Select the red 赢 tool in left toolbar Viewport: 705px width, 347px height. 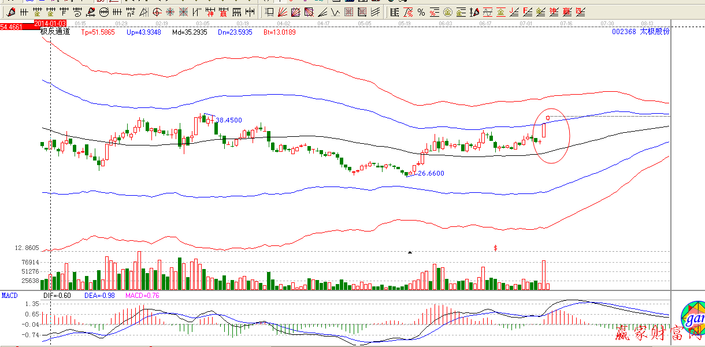tap(223, 12)
